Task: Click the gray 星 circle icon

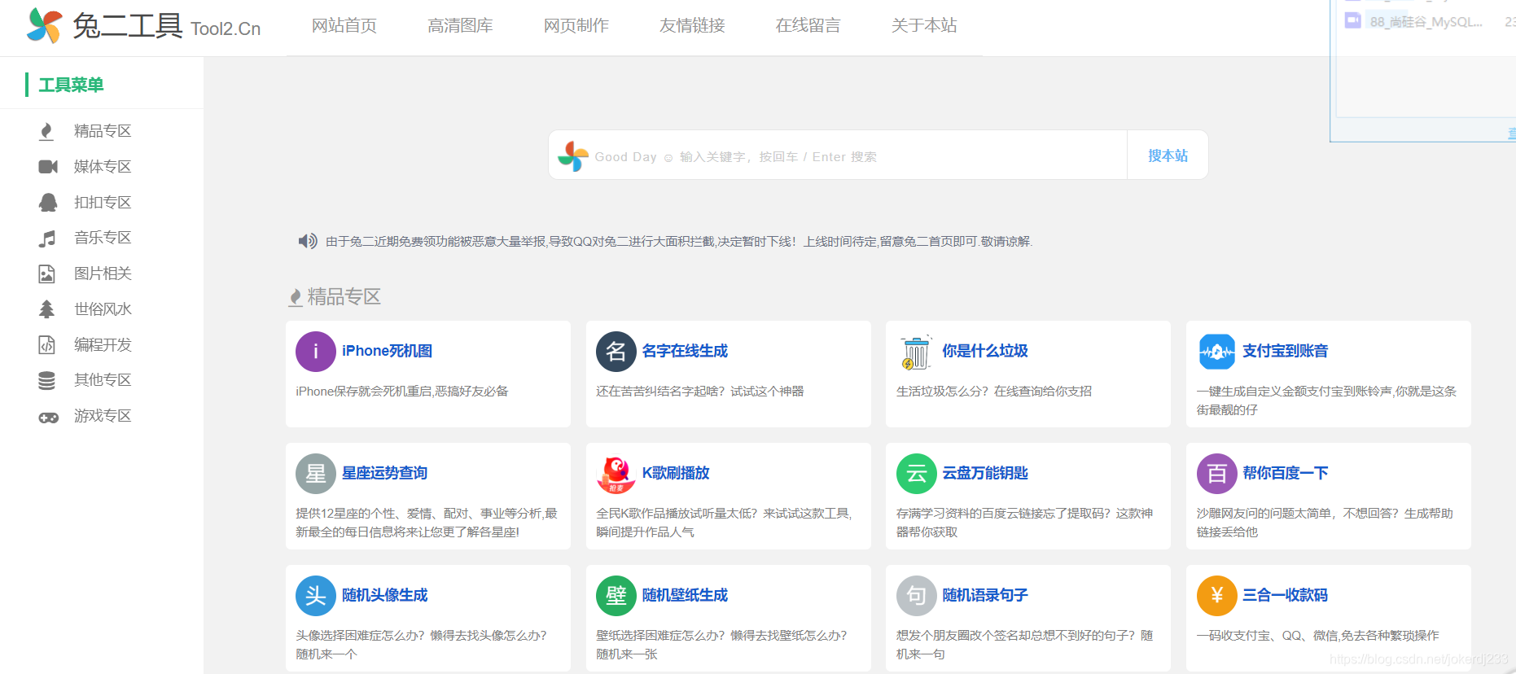Action: point(316,474)
